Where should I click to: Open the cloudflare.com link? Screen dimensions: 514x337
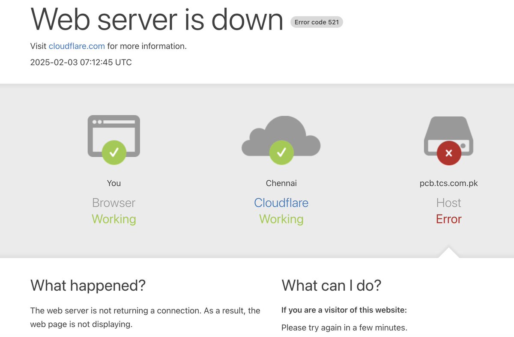77,46
